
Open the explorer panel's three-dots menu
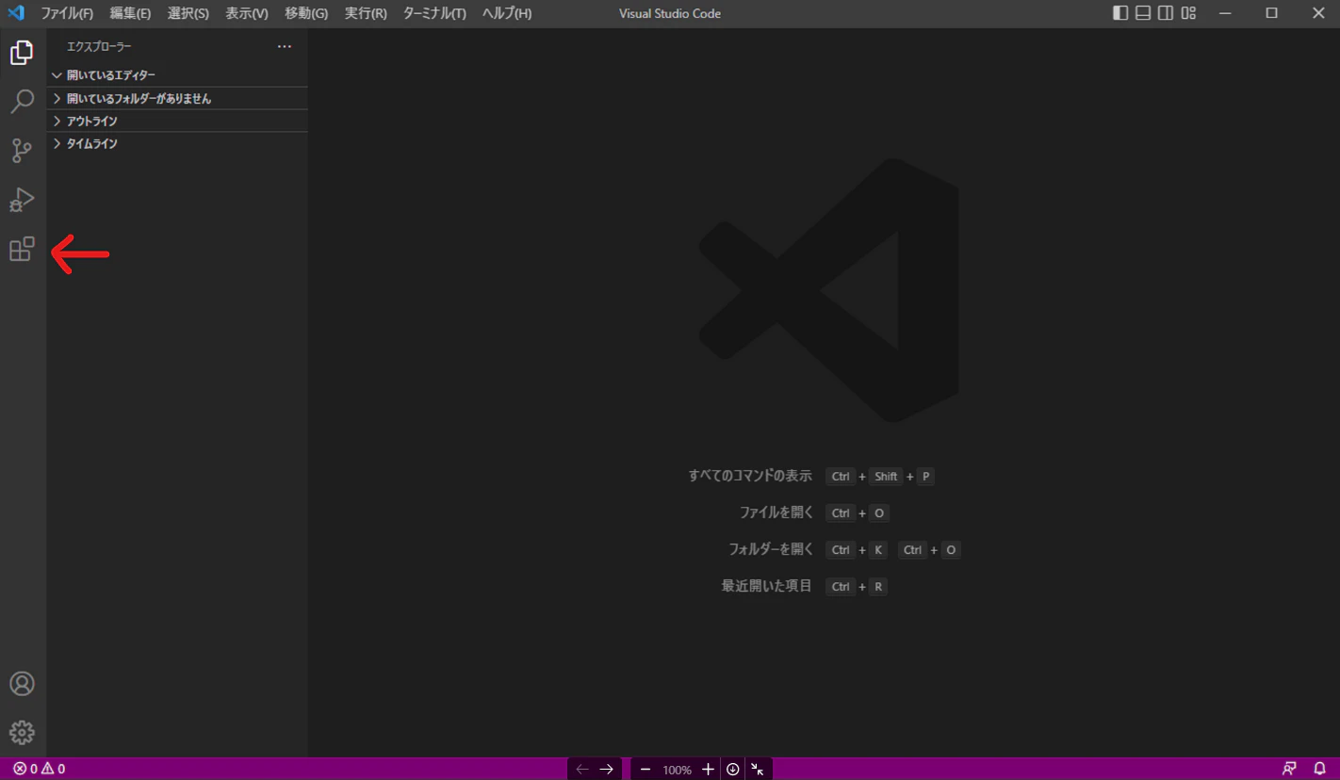[x=285, y=46]
